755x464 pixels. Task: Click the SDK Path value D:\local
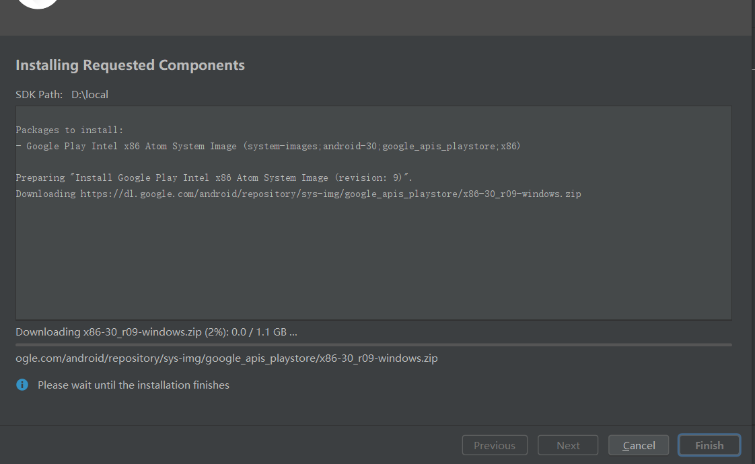90,94
